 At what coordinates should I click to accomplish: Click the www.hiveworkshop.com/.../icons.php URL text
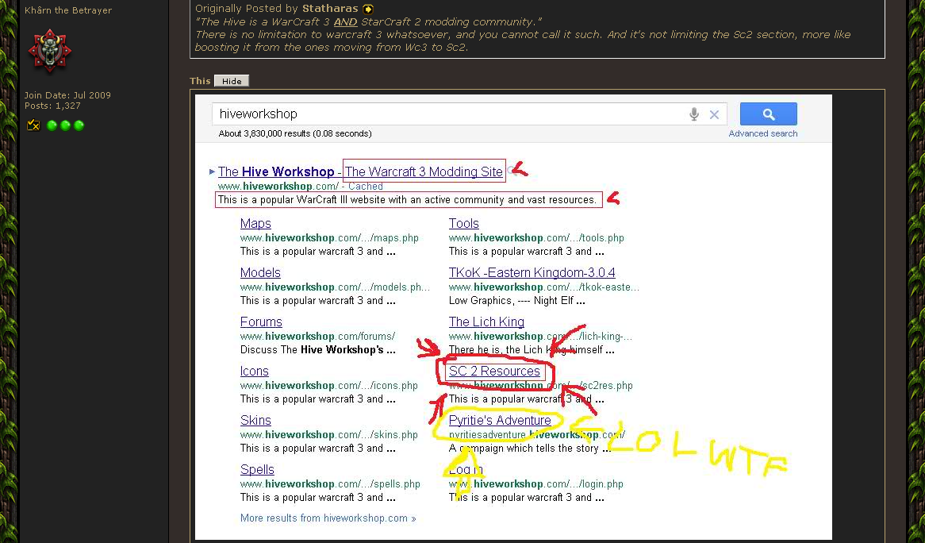[x=328, y=385]
